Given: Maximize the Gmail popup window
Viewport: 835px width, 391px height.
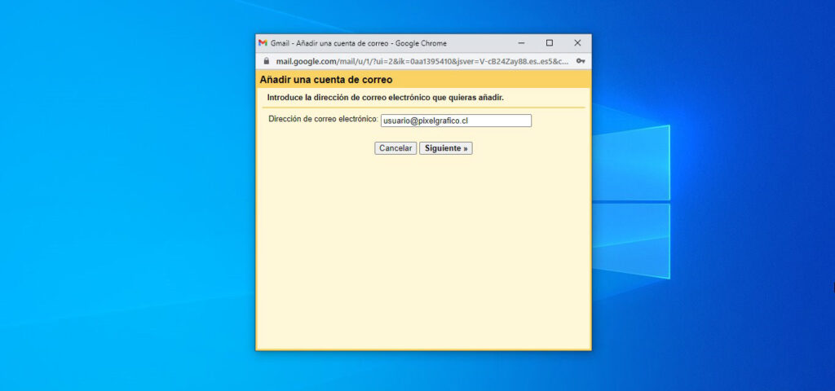Looking at the screenshot, I should click(x=549, y=43).
